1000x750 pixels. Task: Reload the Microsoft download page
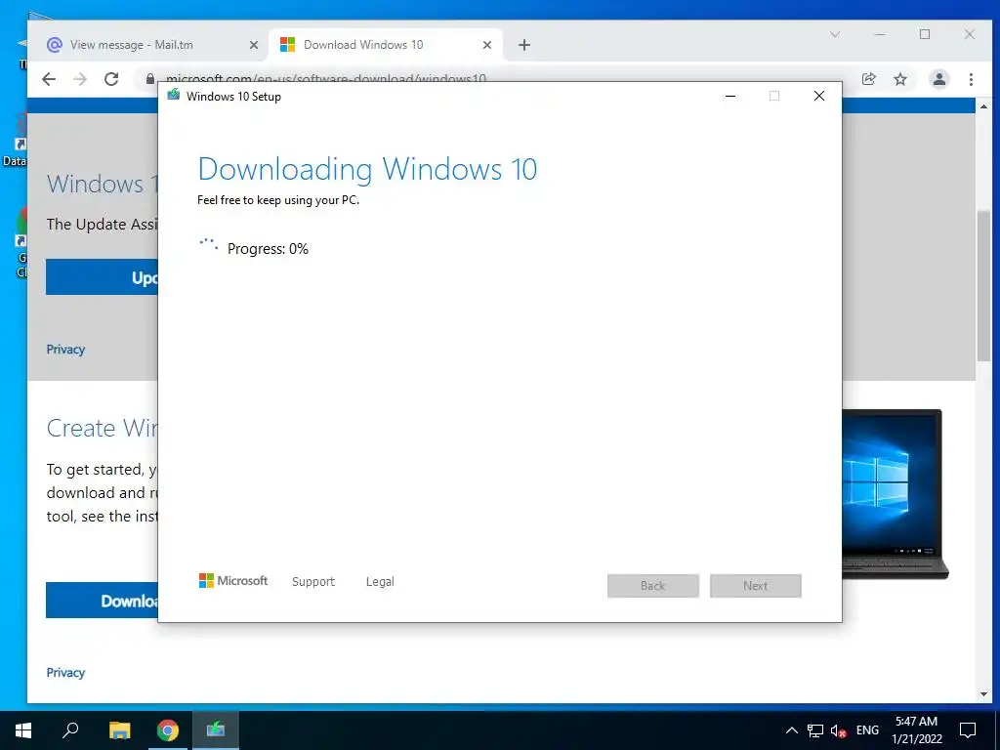click(x=111, y=79)
